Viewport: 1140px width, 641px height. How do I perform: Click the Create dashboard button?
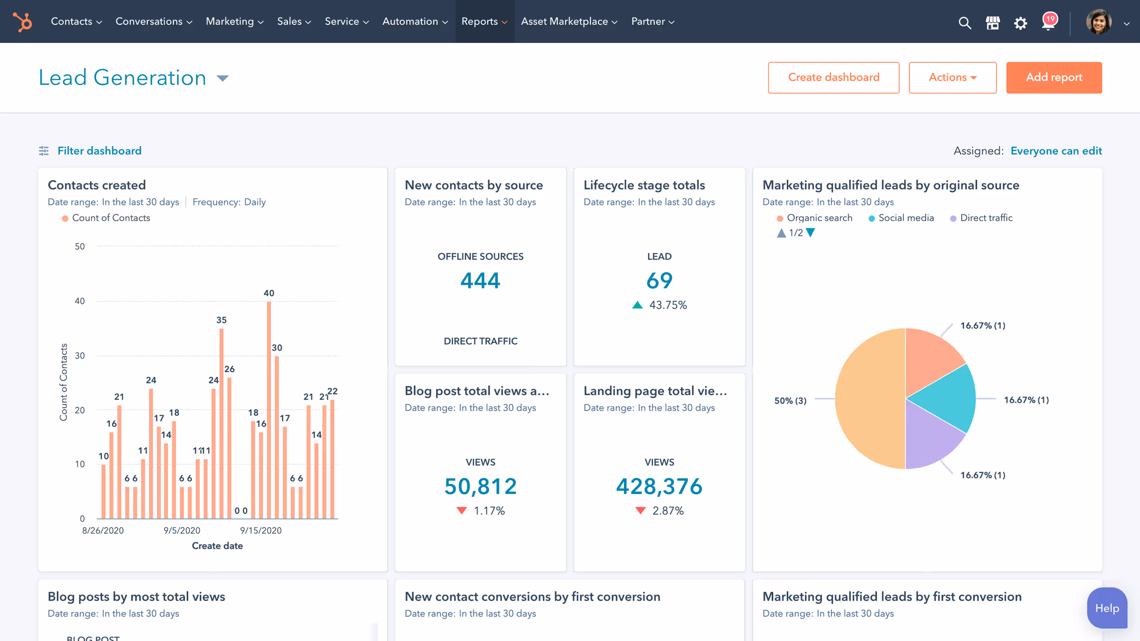(x=834, y=77)
